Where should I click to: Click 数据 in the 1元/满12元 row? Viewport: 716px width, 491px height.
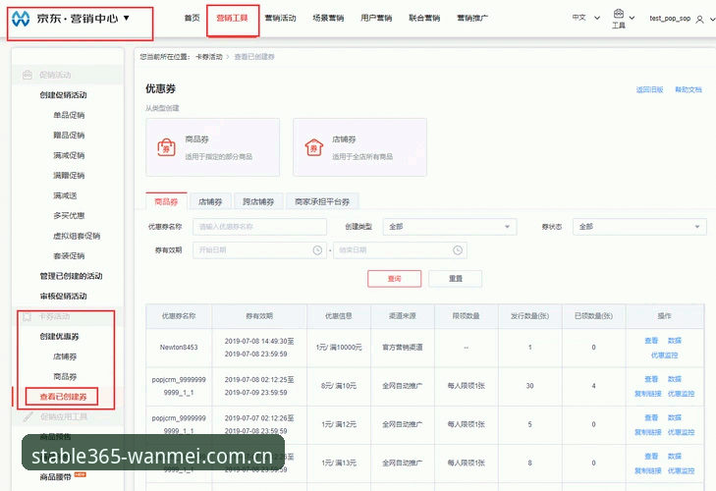click(675, 417)
